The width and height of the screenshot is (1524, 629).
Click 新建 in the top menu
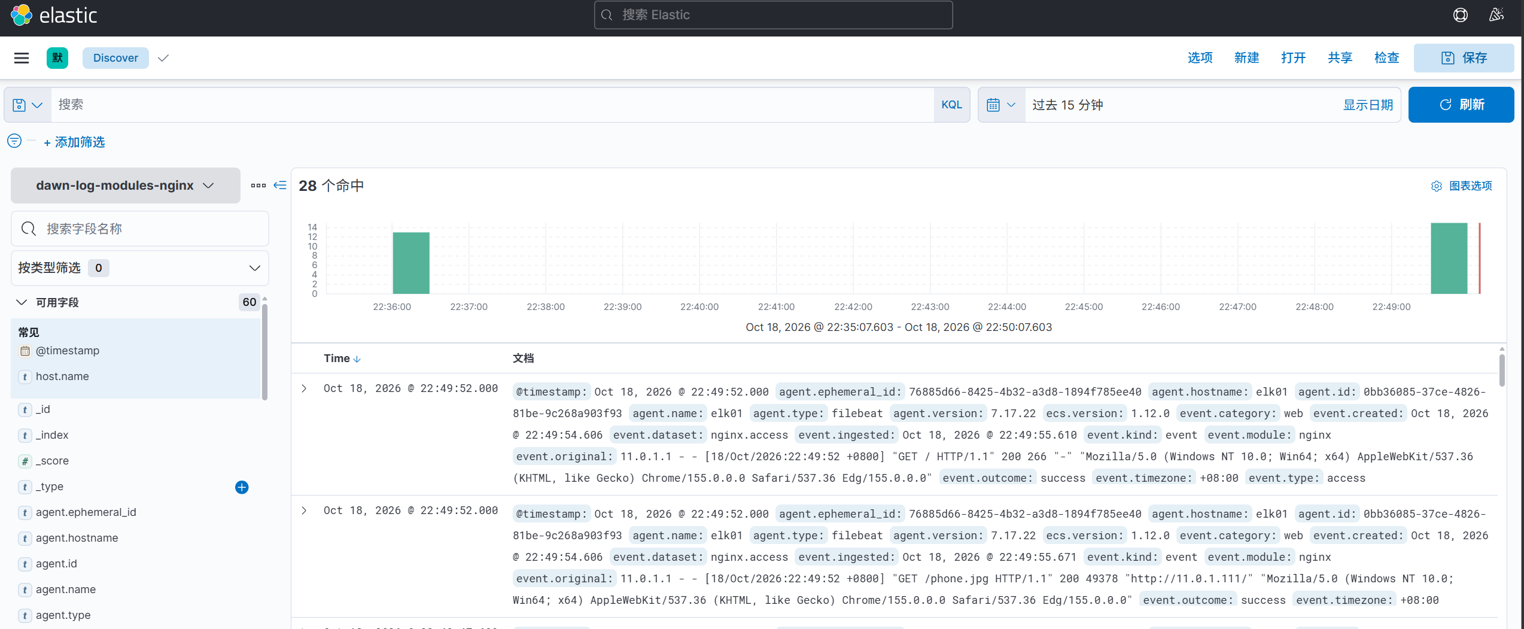1246,58
